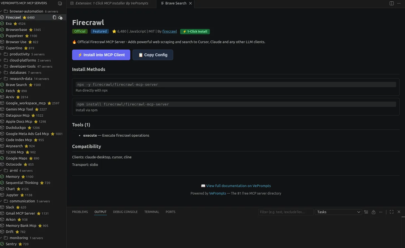
Task: Expand the developer-tools folder
Action: pyautogui.click(x=33, y=67)
